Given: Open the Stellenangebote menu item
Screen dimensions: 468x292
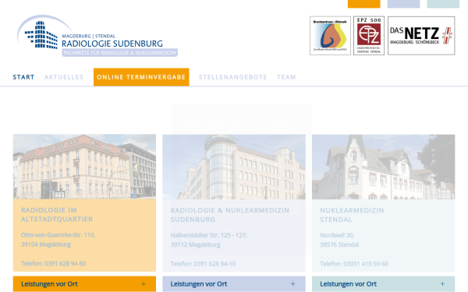Looking at the screenshot, I should pyautogui.click(x=232, y=77).
